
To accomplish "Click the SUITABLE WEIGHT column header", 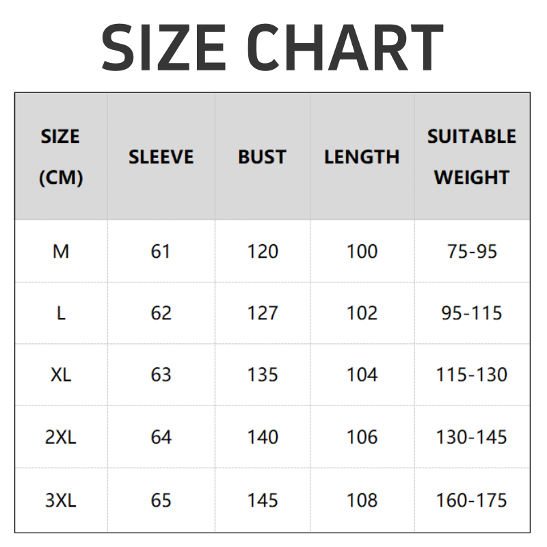I will 472,157.
